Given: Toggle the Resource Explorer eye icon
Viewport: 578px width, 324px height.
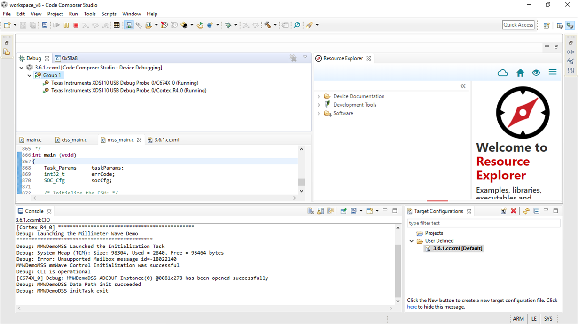Looking at the screenshot, I should [536, 73].
